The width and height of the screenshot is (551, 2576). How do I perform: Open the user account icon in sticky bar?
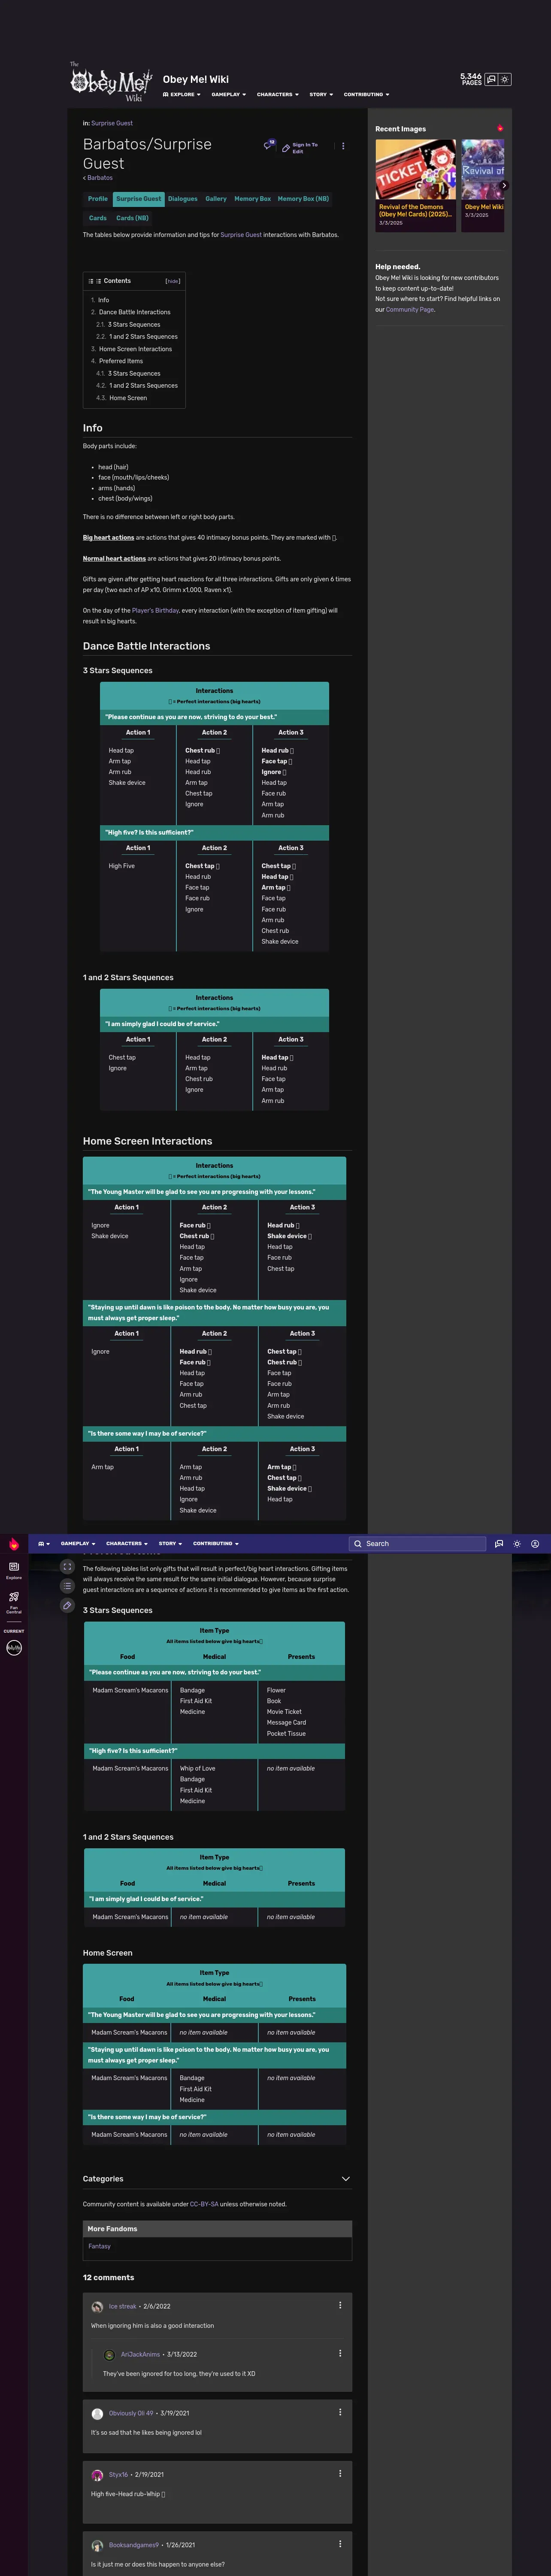535,1543
